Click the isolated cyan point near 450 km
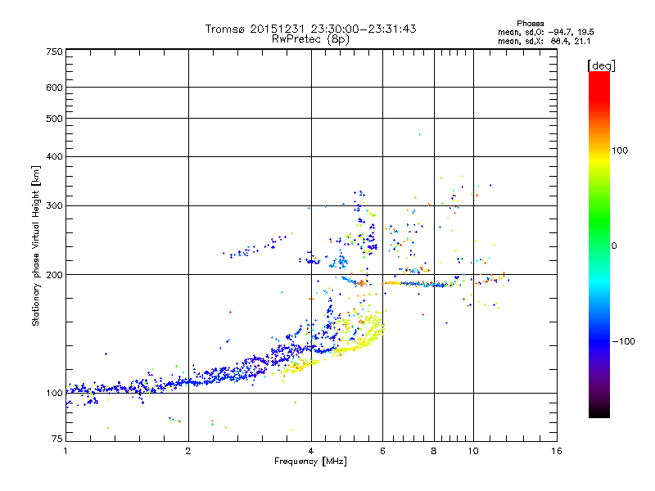This screenshot has width=655, height=491. click(x=420, y=134)
